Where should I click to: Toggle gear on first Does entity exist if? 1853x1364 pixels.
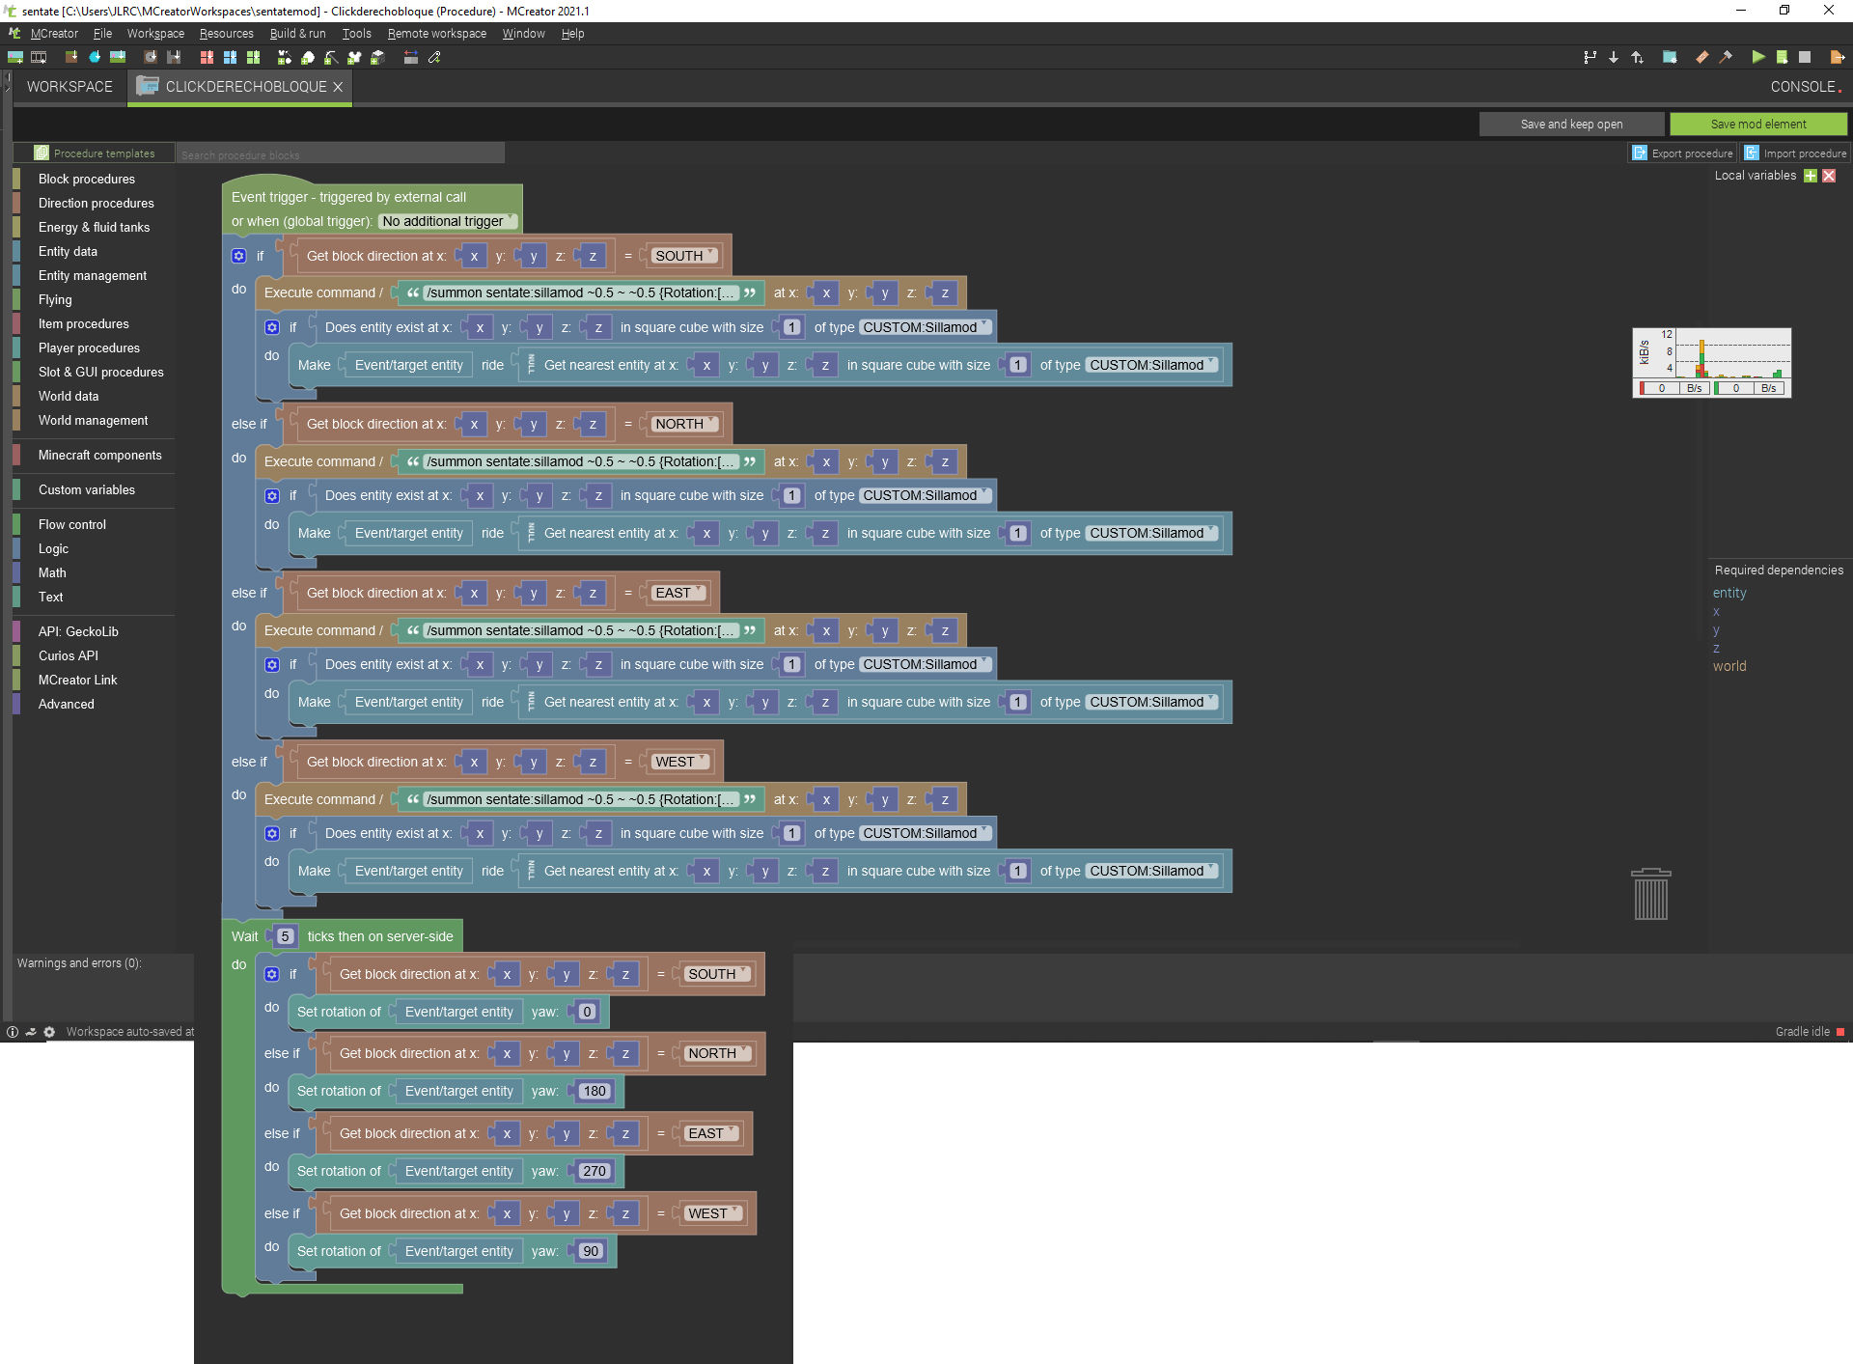click(x=272, y=327)
